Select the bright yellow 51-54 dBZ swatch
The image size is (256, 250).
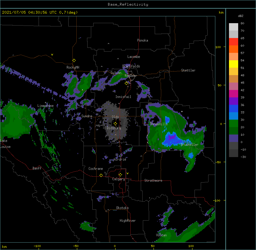(x=233, y=64)
